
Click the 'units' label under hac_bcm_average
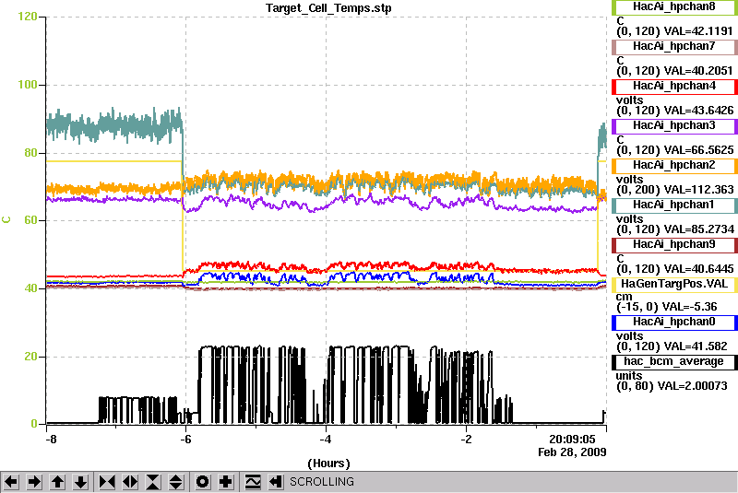[629, 375]
